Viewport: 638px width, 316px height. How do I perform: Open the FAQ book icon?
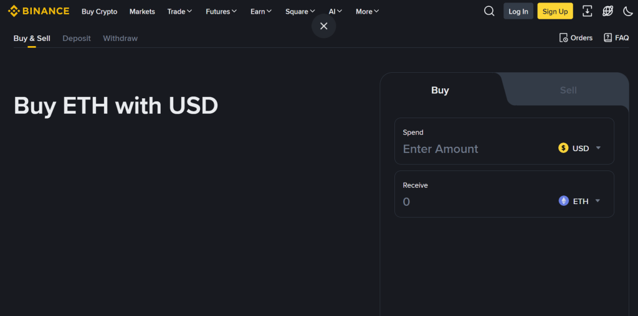pos(608,38)
